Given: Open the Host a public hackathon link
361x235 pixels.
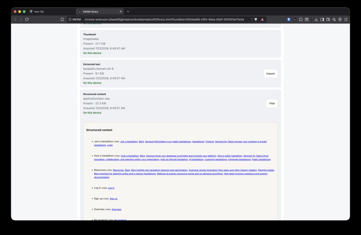Looking at the screenshot, I should coord(230,156).
